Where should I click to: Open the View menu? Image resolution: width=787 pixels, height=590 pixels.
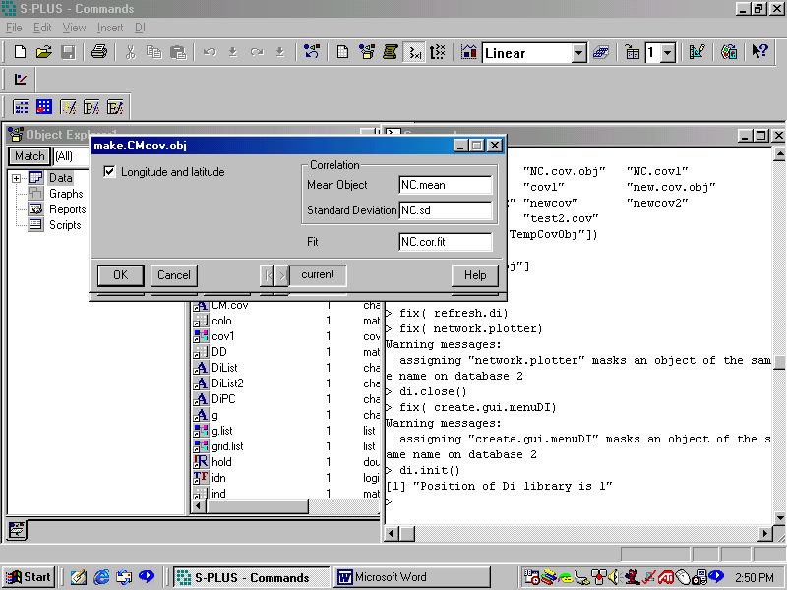coord(75,28)
